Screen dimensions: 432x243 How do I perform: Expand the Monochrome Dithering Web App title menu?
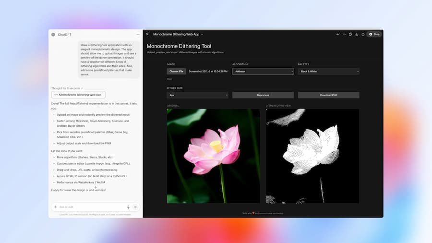coord(178,34)
